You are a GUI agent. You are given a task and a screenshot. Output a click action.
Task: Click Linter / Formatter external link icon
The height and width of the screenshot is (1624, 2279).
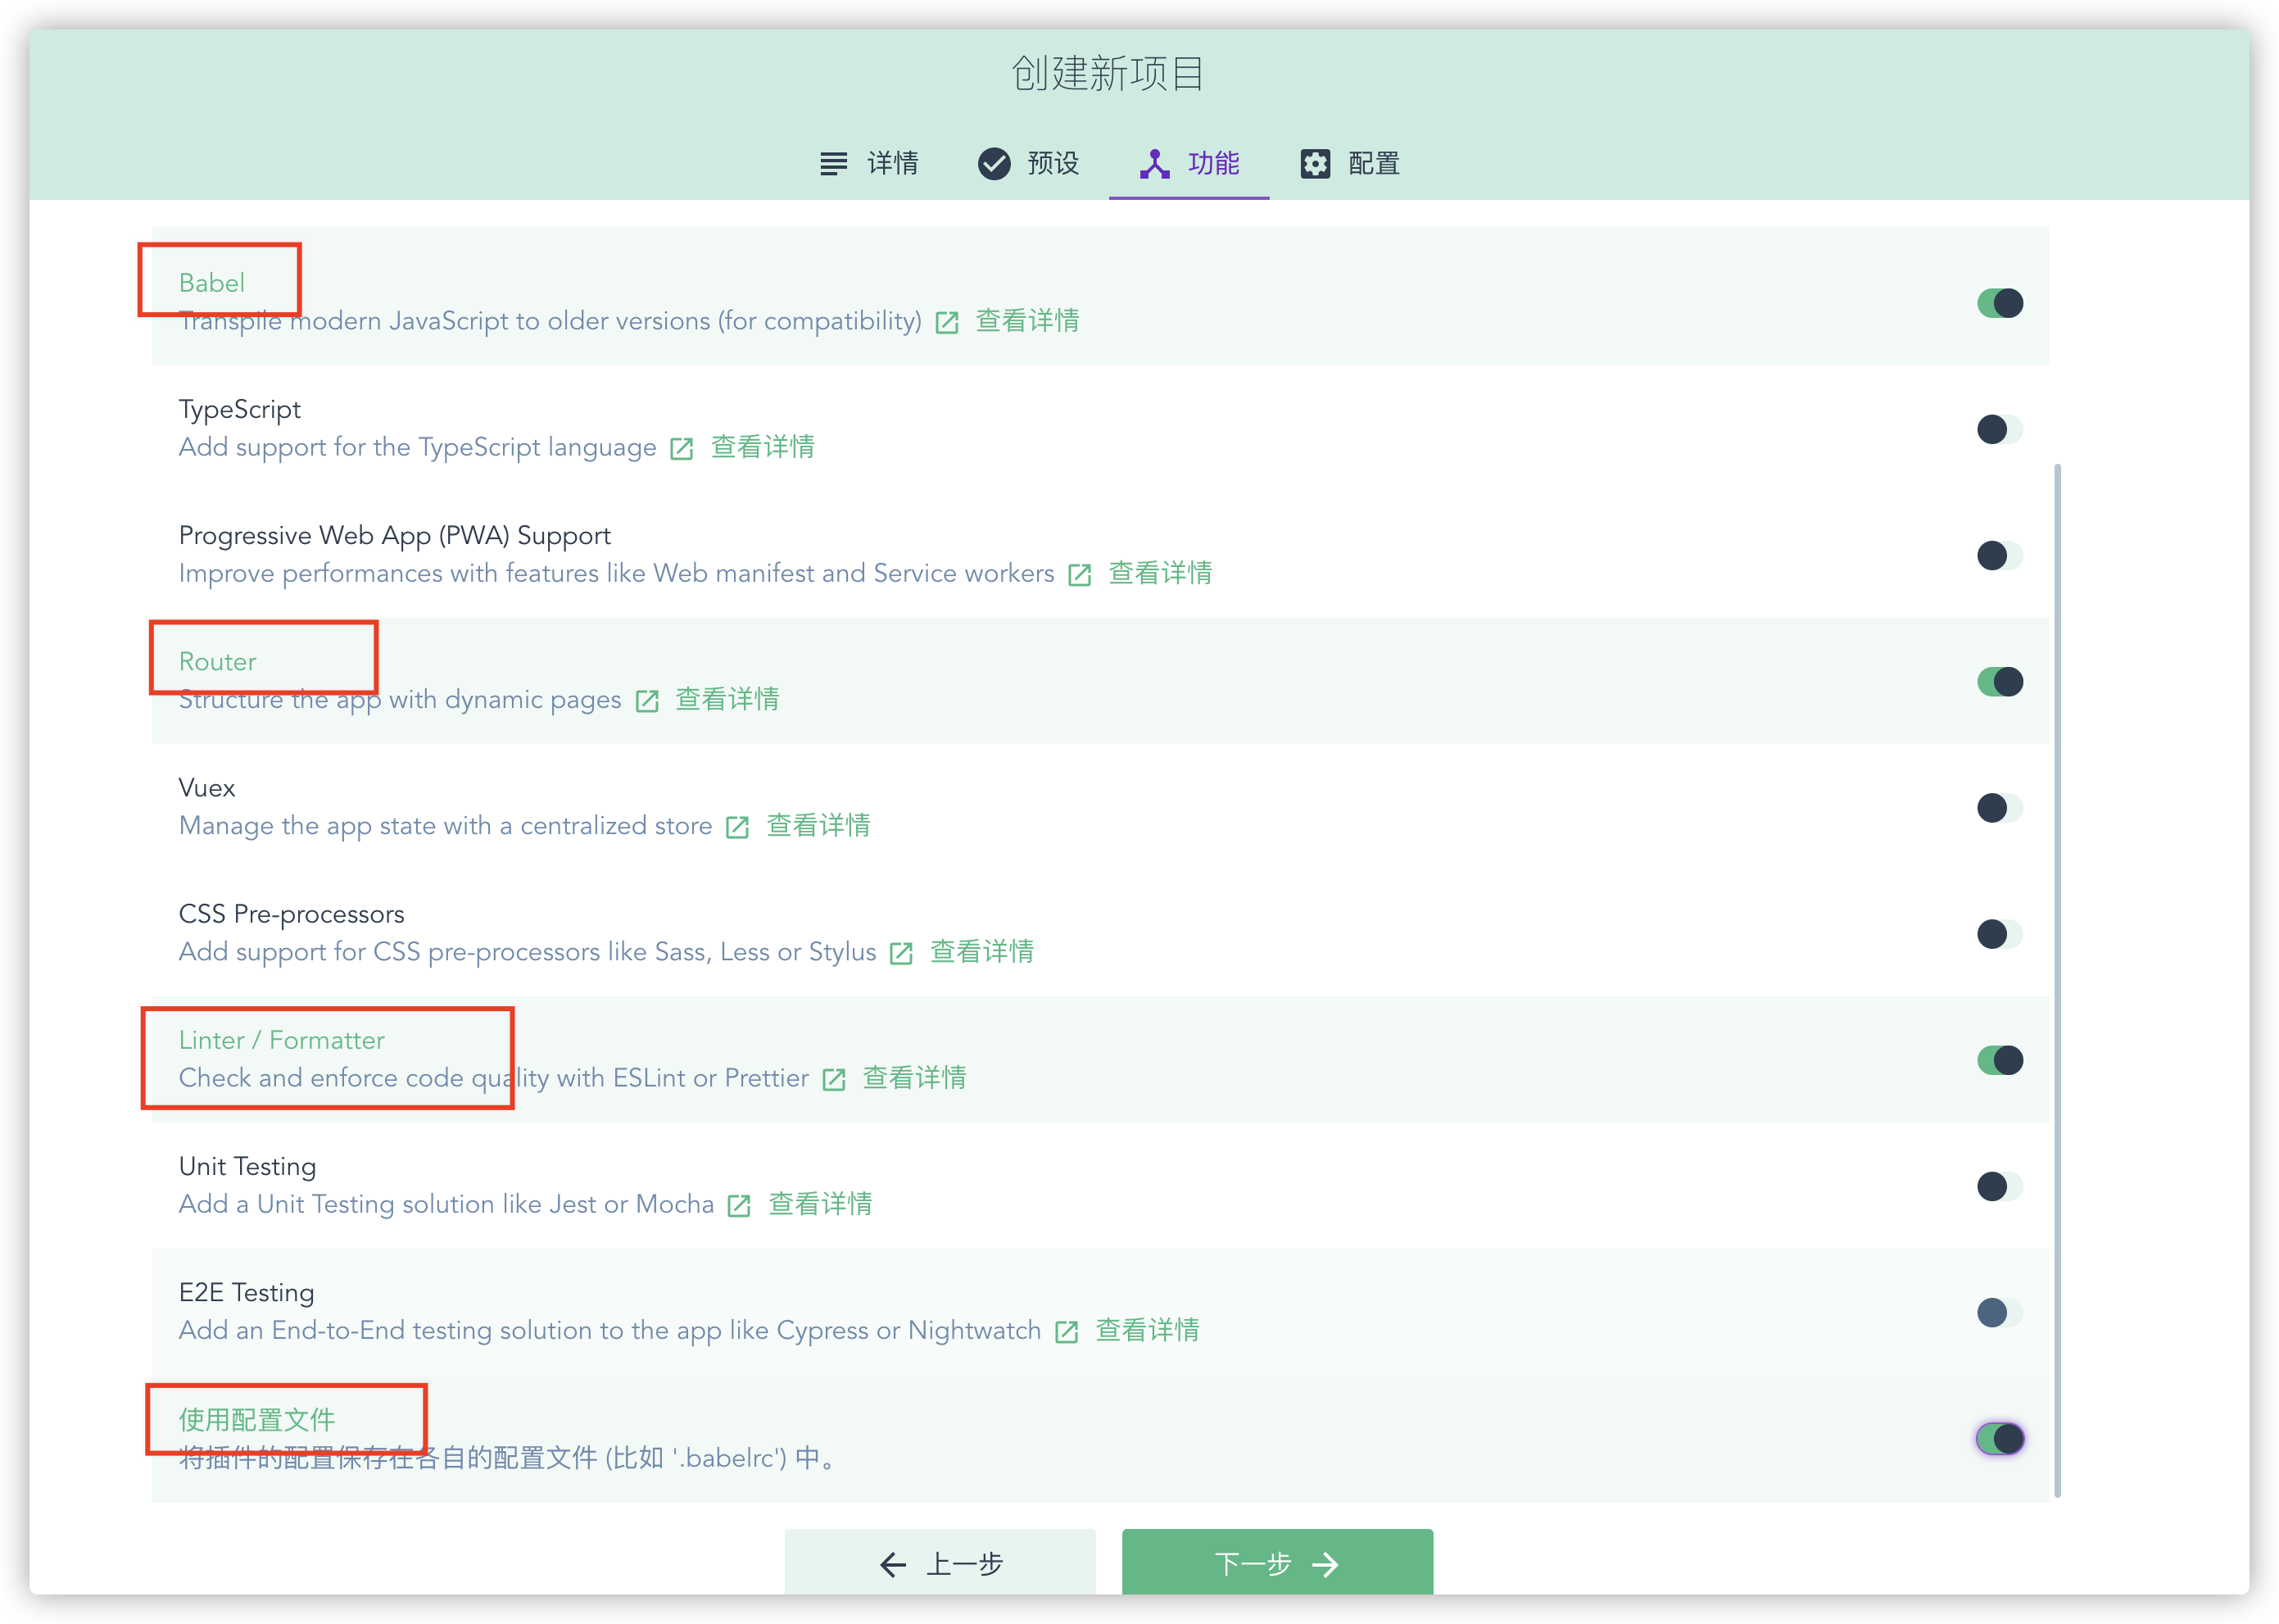834,1079
